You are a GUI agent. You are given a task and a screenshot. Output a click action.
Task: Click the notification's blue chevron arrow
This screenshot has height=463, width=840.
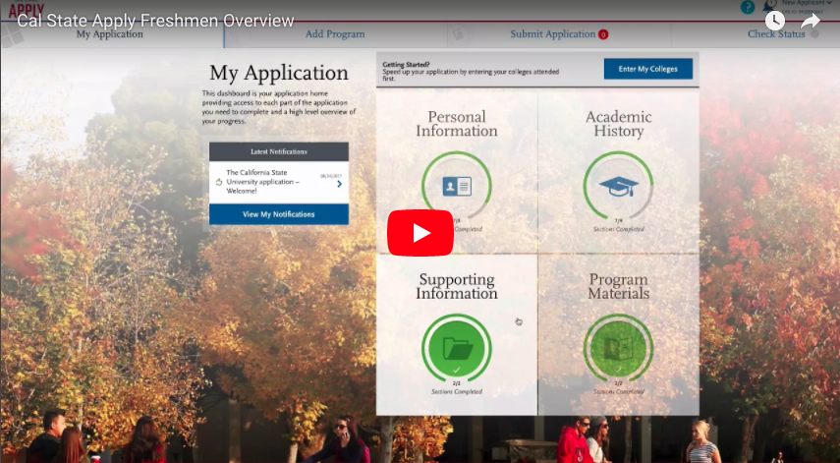[340, 184]
